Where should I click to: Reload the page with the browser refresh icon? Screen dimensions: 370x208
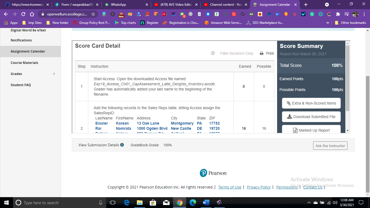[x=23, y=14]
